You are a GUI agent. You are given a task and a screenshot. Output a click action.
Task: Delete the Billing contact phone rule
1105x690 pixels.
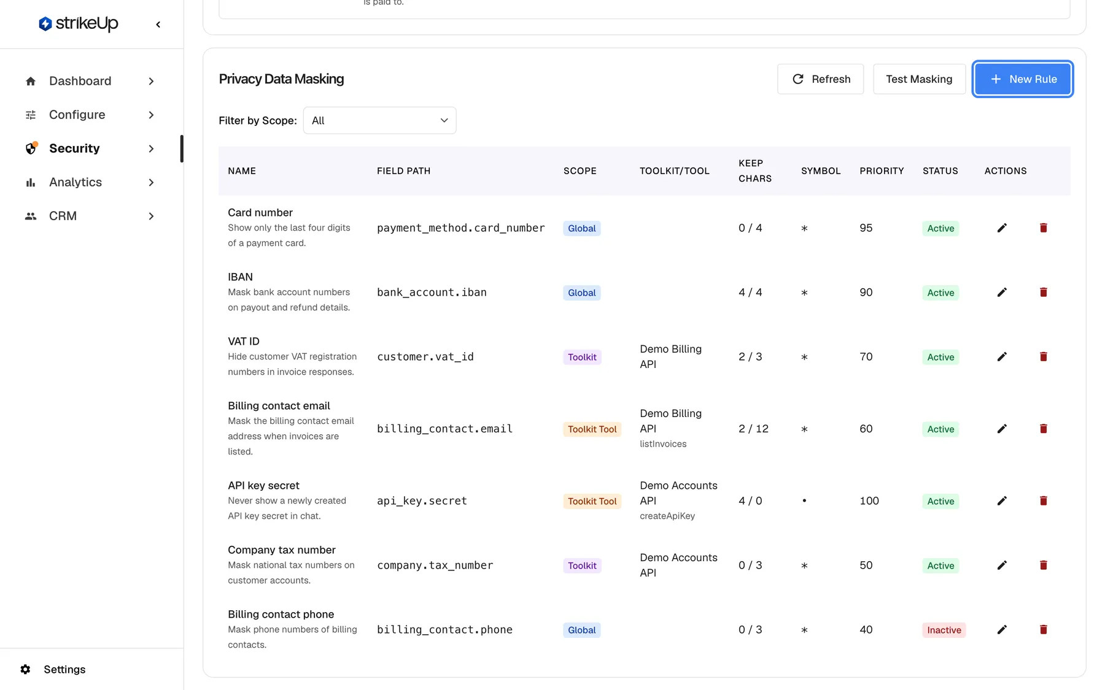coord(1043,630)
